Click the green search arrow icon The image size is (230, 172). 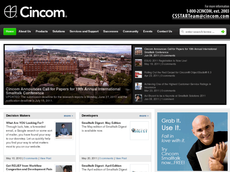click(x=223, y=32)
